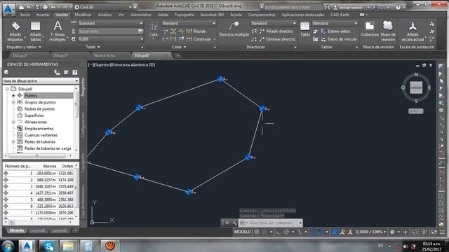Image resolution: width=449 pixels, height=252 pixels.
Task: Click Añadir escala actual icon
Action: click(x=413, y=27)
